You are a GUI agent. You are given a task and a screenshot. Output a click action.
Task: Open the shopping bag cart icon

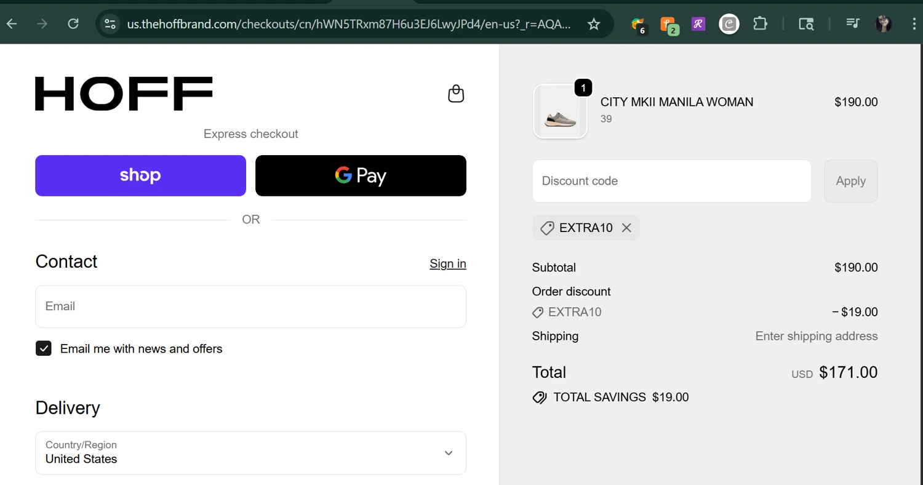point(456,94)
